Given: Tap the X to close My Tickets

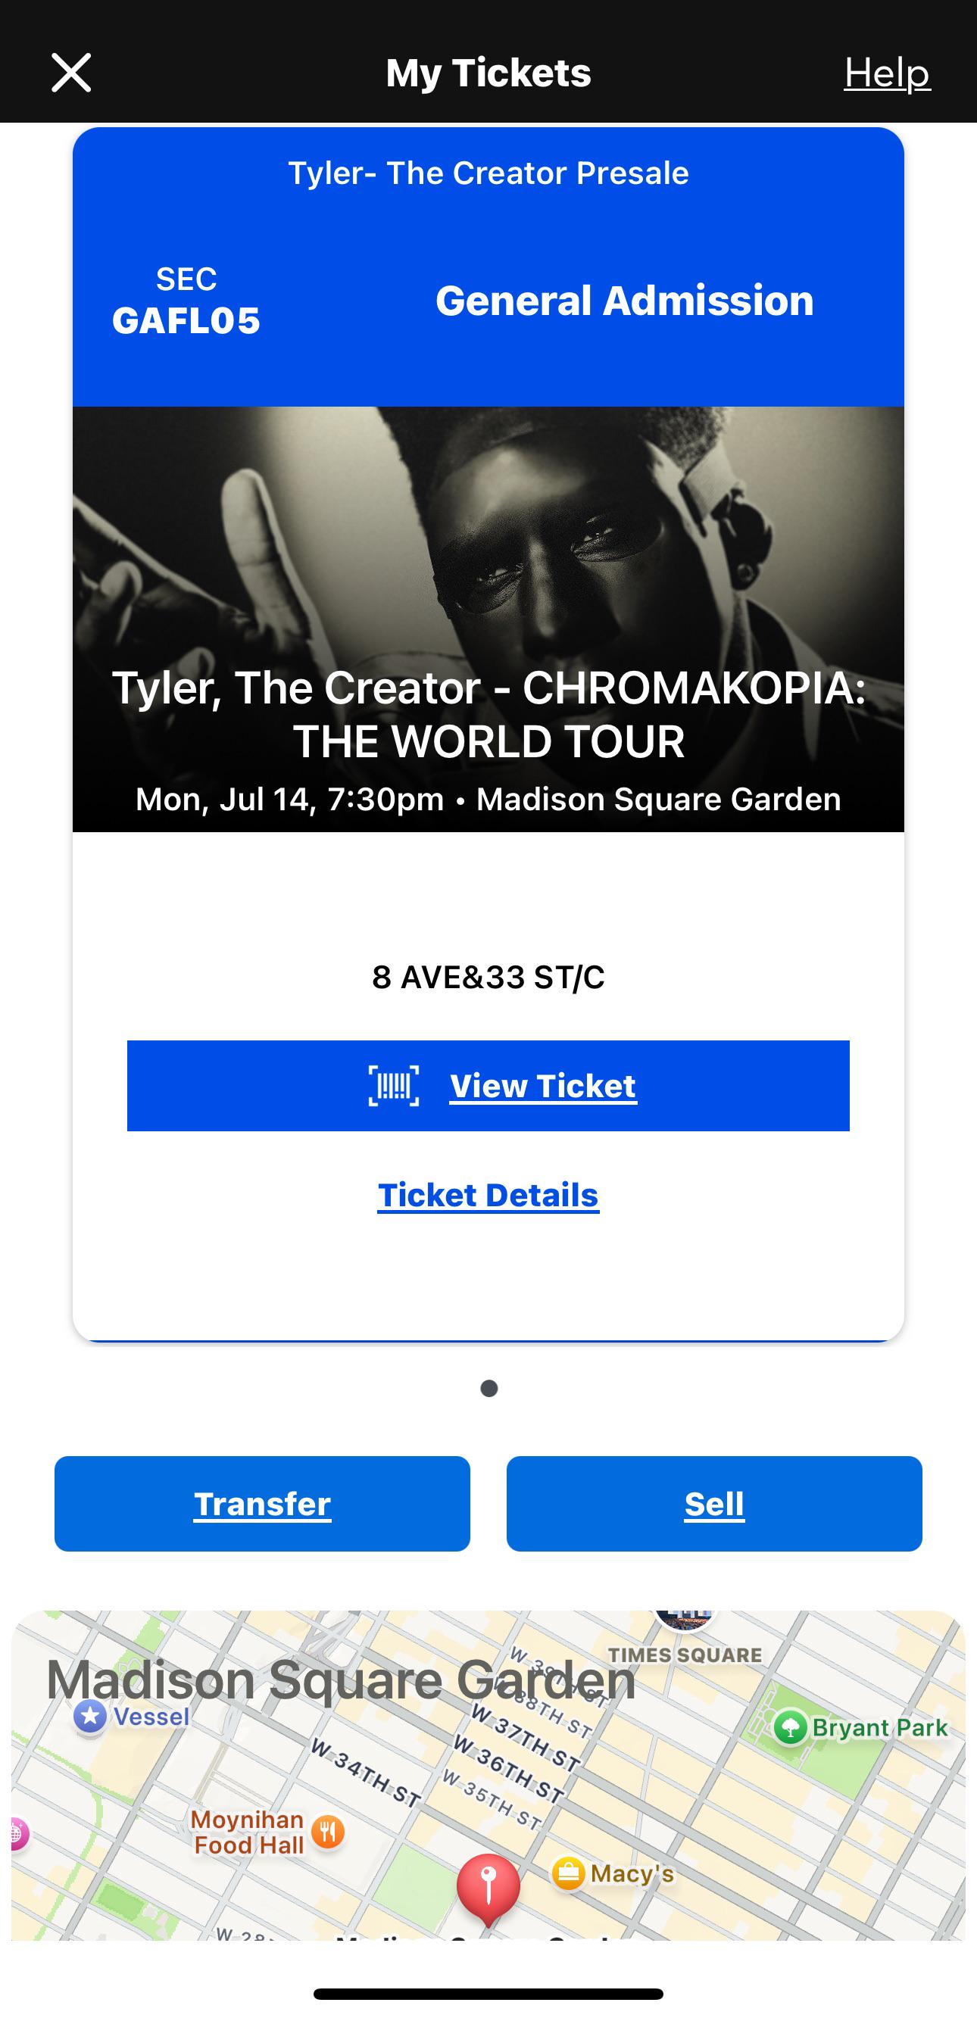Looking at the screenshot, I should [70, 72].
